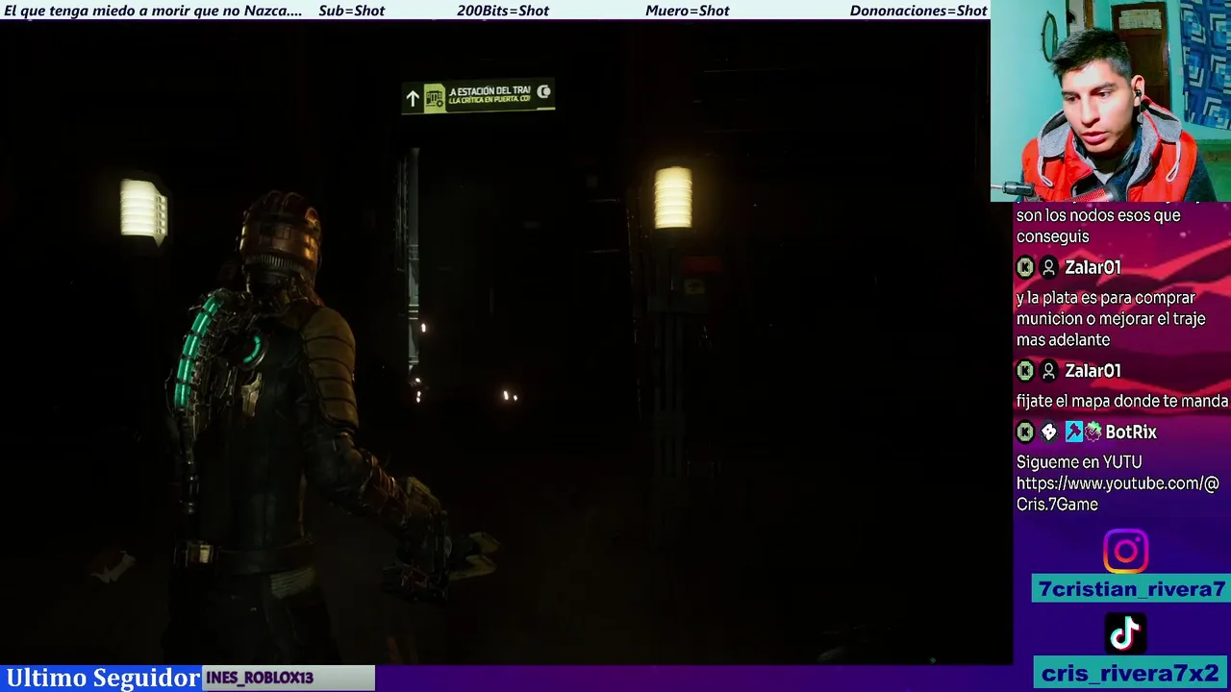Click the 'Sigueme en YUTU' chat text

coord(1079,462)
